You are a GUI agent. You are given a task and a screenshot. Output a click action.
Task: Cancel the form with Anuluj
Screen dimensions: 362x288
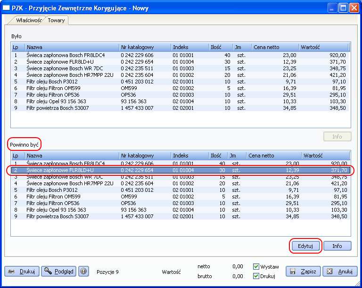pyautogui.click(x=340, y=272)
